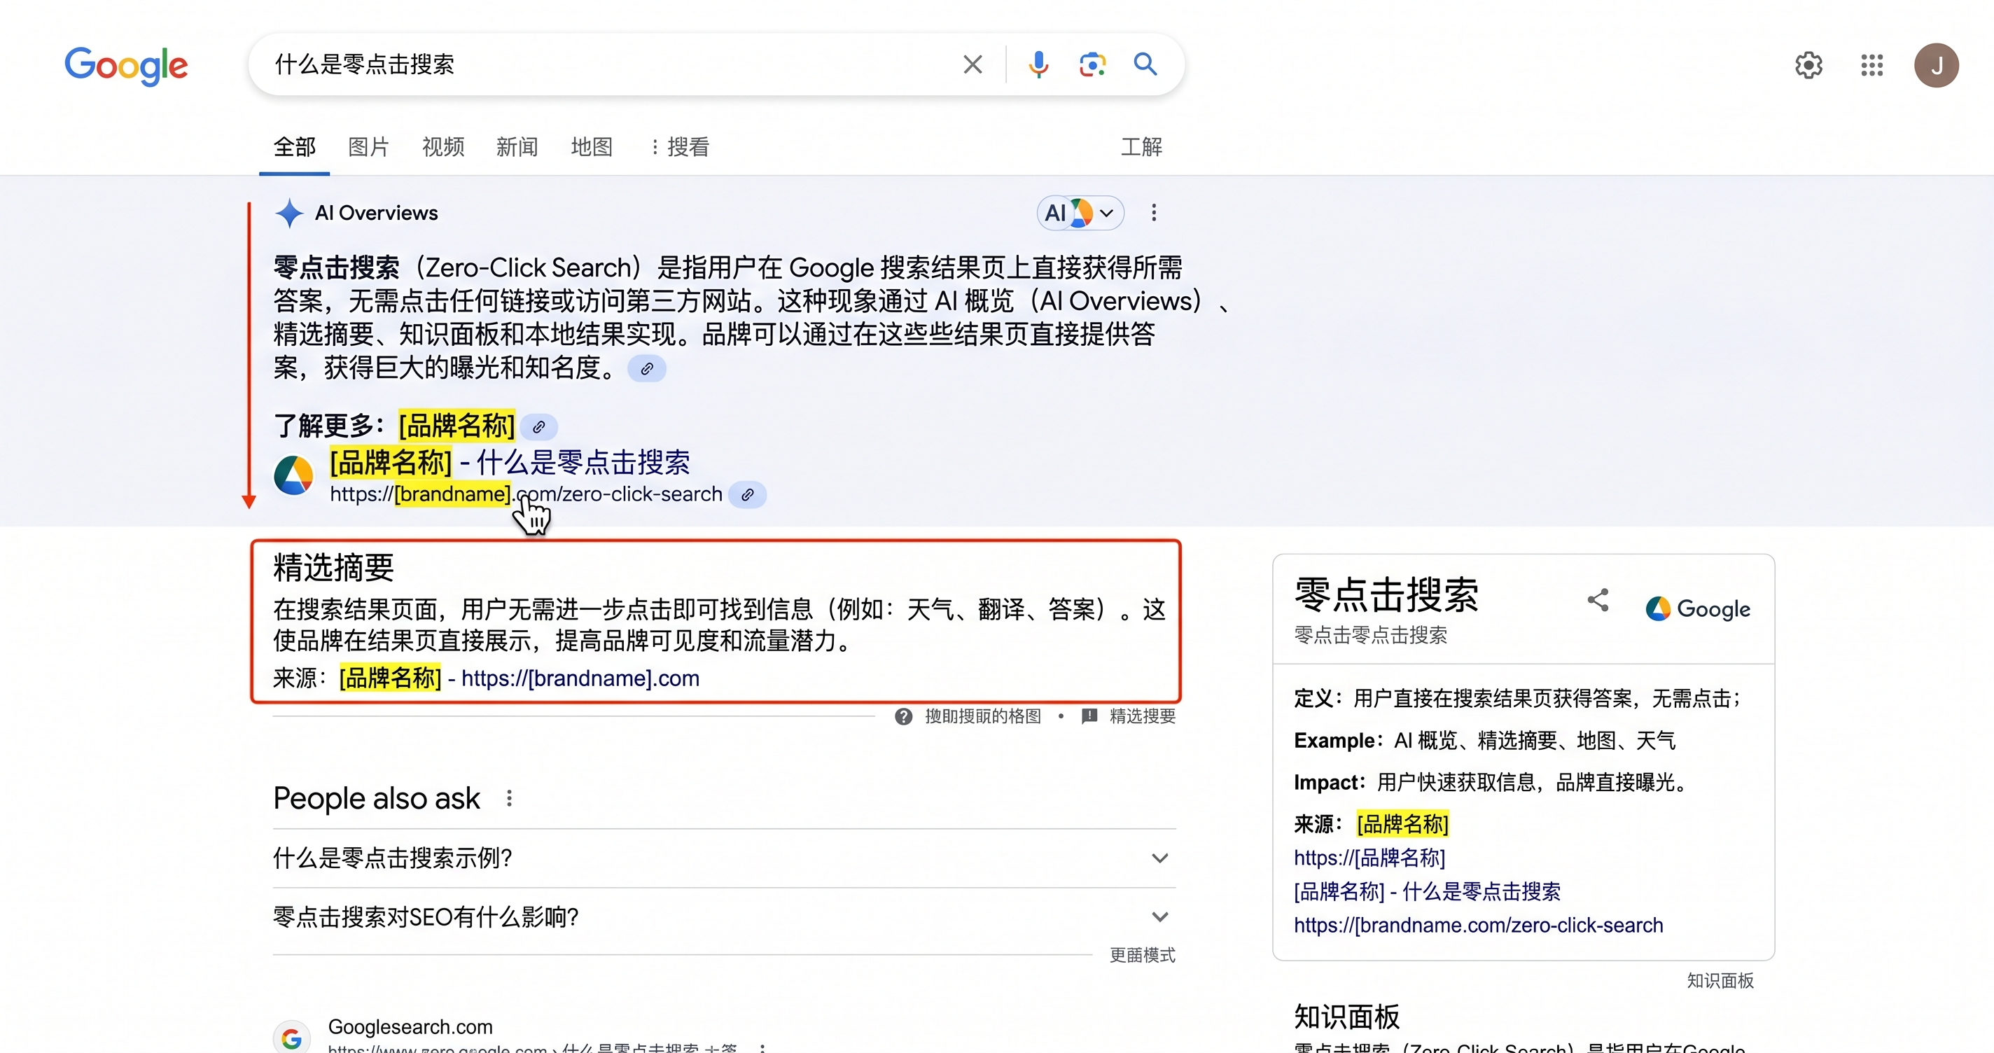1994x1053 pixels.
Task: Click the Googlesearch.com G favicon
Action: [292, 1038]
